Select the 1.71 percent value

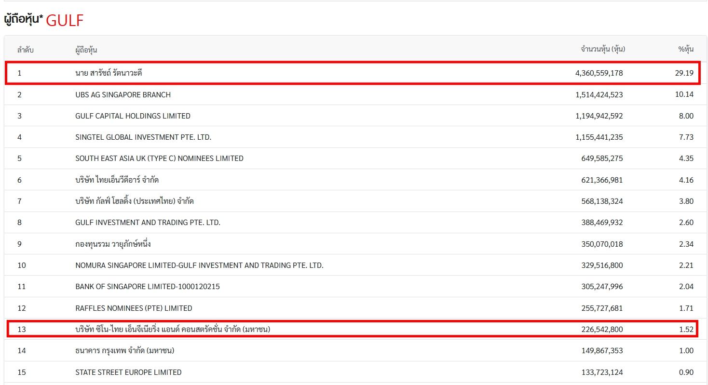coord(686,308)
